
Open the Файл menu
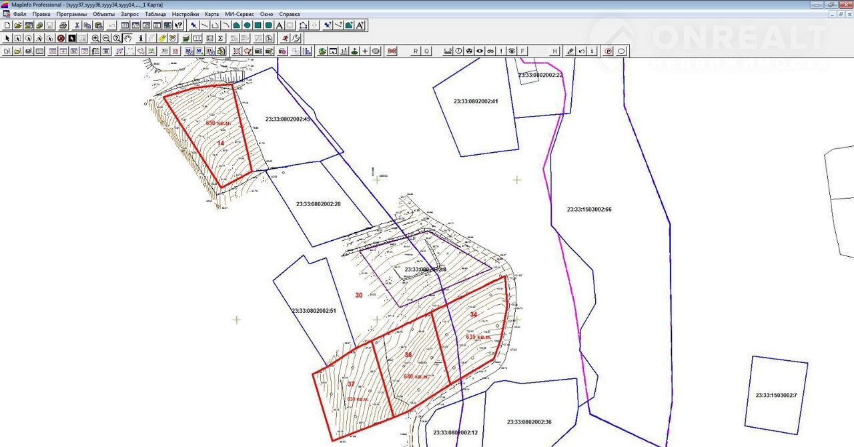click(19, 13)
